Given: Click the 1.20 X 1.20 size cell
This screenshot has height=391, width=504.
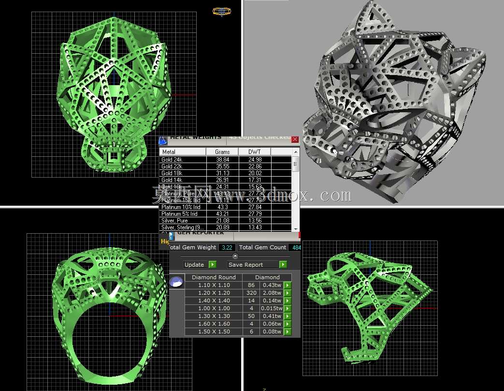Looking at the screenshot, I should point(214,293).
